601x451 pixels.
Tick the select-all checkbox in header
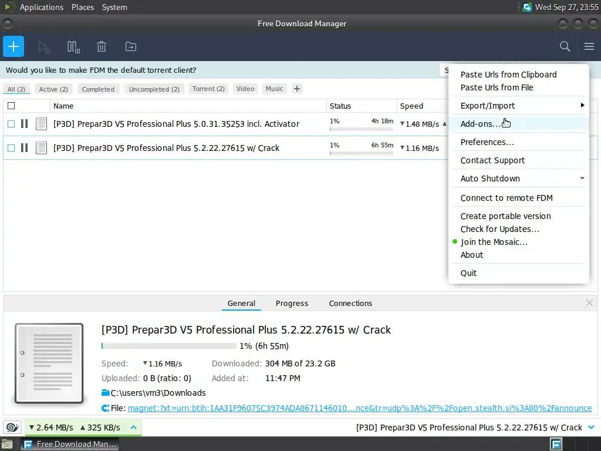[11, 106]
